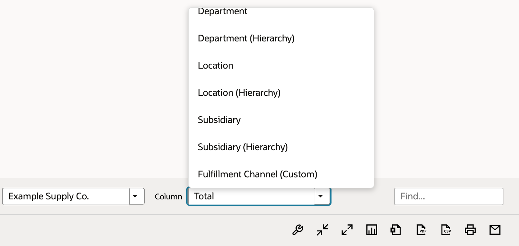Export report to Excel icon
This screenshot has height=246, width=519.
(x=396, y=230)
